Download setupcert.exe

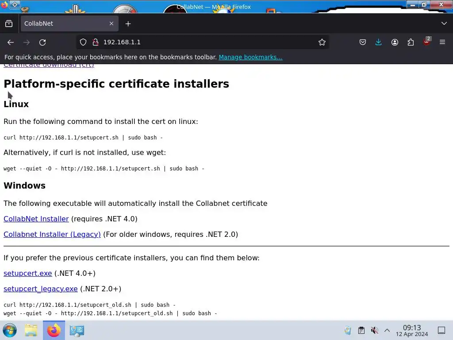[28, 274]
